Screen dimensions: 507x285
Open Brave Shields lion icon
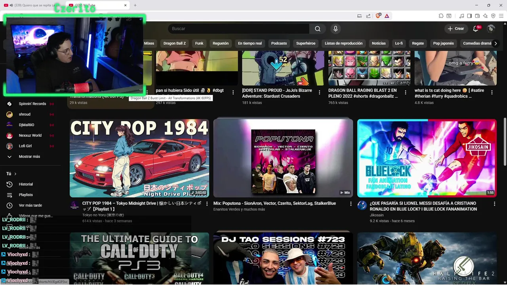coord(378,16)
